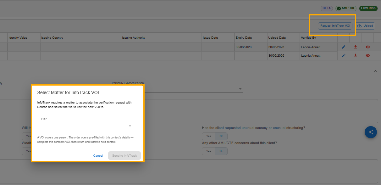The width and height of the screenshot is (381, 185).
Task: Click the LOW RISK badge
Action: click(x=368, y=8)
